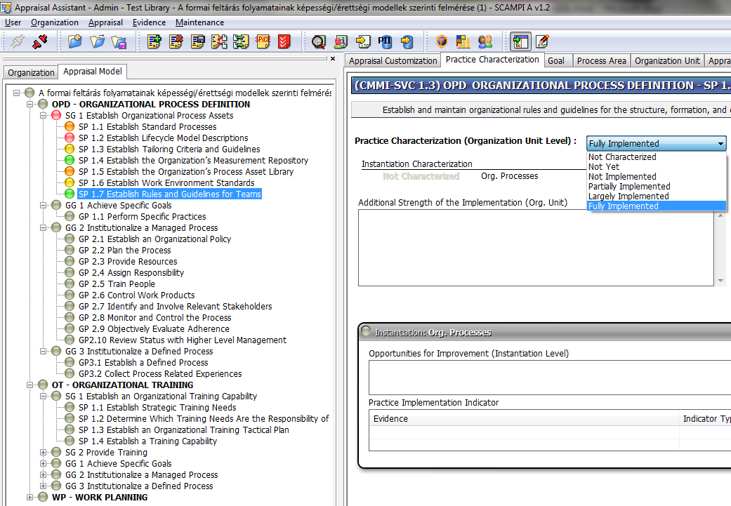
Task: Select SP 1.7 Establish Rules and Guidelines
Action: (170, 194)
